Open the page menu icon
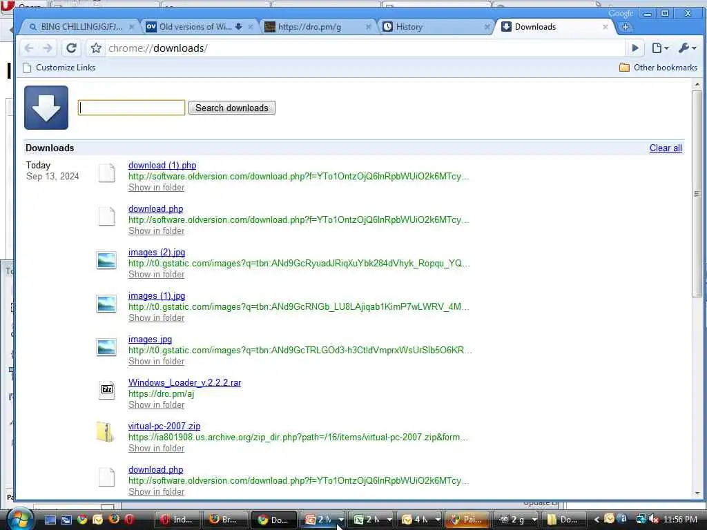The height and width of the screenshot is (530, 707). point(660,48)
